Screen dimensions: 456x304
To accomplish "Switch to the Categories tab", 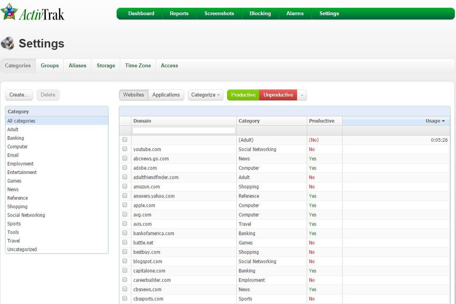I will click(x=18, y=65).
